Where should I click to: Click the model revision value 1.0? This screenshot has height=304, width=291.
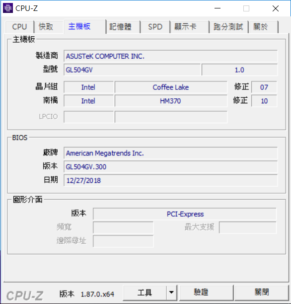tap(239, 70)
